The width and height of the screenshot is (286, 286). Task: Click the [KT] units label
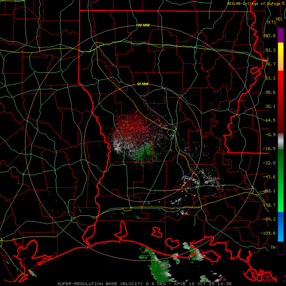point(271,22)
